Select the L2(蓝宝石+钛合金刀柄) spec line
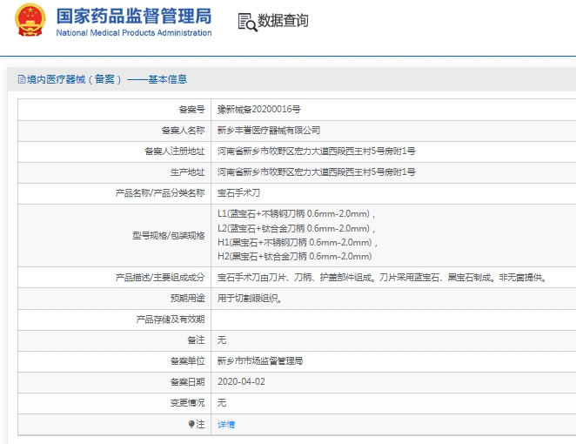 point(296,228)
